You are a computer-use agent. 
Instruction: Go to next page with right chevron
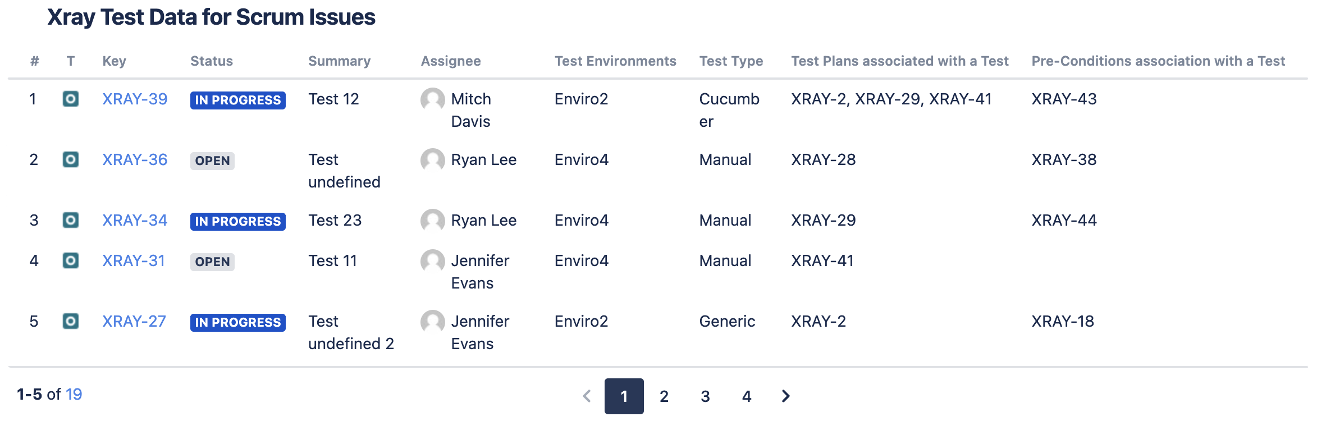pos(785,396)
